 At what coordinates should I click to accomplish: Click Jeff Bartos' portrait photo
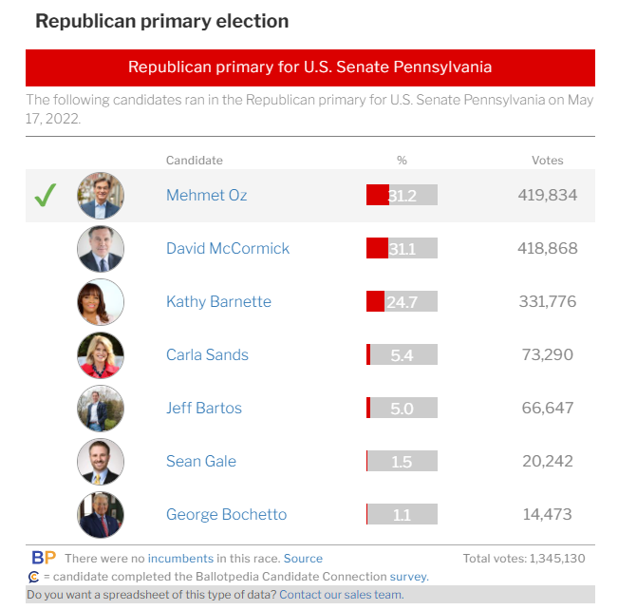(101, 409)
